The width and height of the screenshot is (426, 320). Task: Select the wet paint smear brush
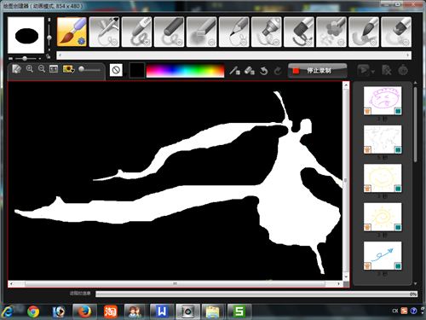[x=363, y=32]
